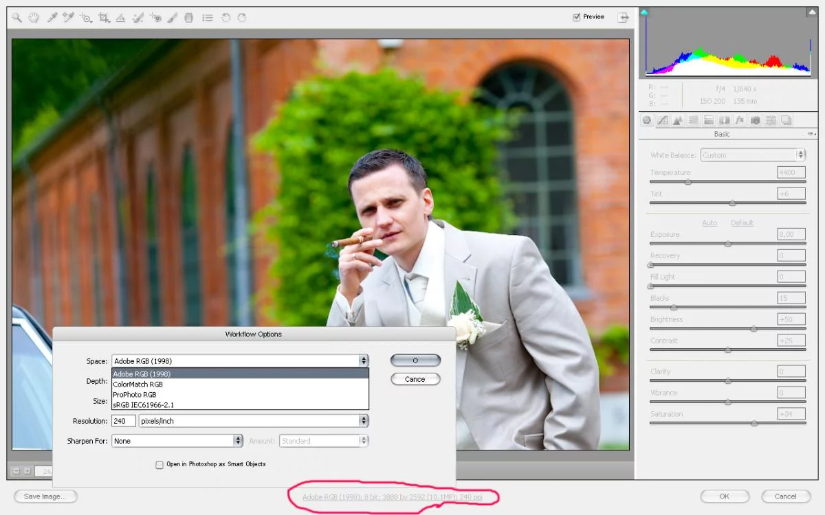
Task: Open the Lens Corrections panel tab
Action: (x=724, y=120)
